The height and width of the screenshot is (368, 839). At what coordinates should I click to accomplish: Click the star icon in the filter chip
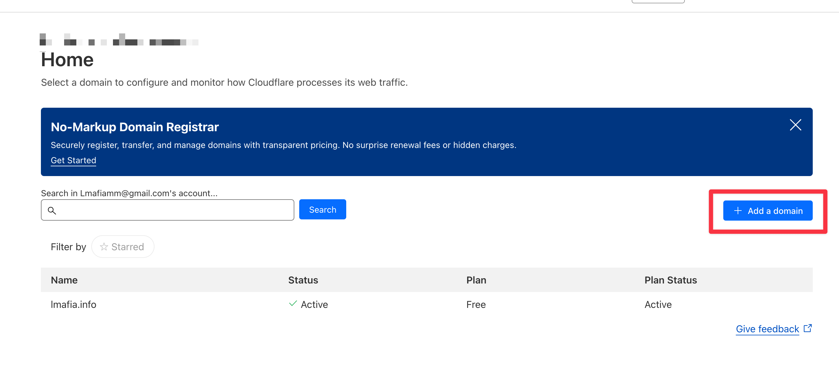104,247
